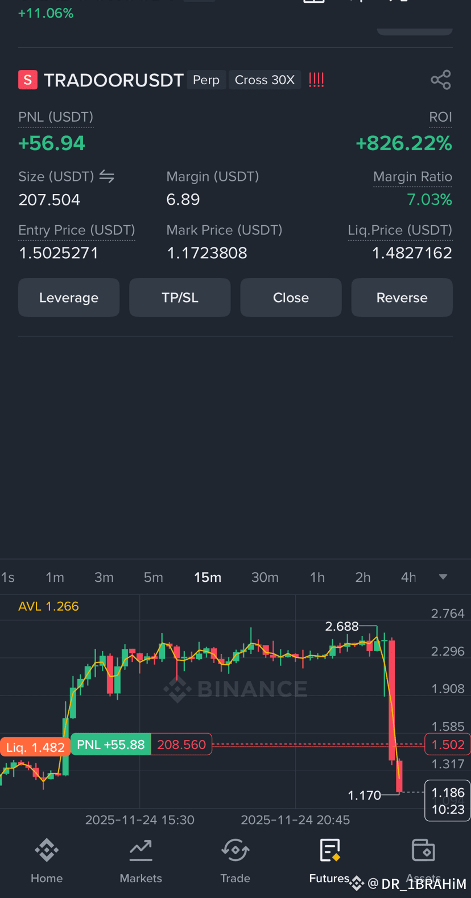Tap the Liq. 1.482 chart marker
471x898 pixels.
[x=35, y=747]
